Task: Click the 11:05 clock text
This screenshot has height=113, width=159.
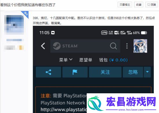Action: (x=45, y=33)
